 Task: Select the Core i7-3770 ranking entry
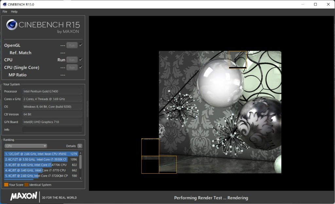coord(36,170)
